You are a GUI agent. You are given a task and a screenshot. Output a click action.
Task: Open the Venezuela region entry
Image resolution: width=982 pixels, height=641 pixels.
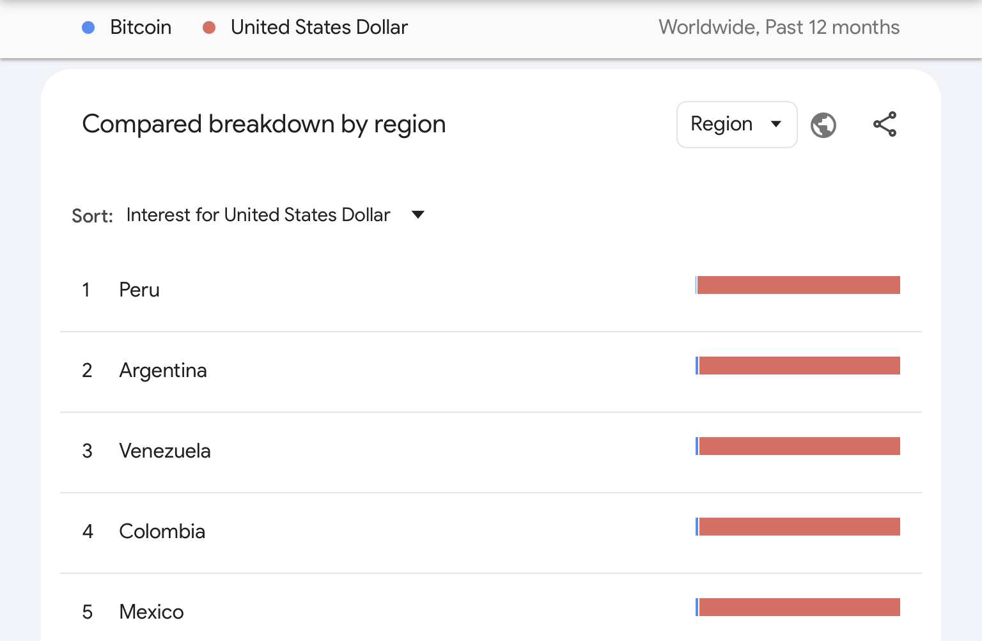(165, 451)
